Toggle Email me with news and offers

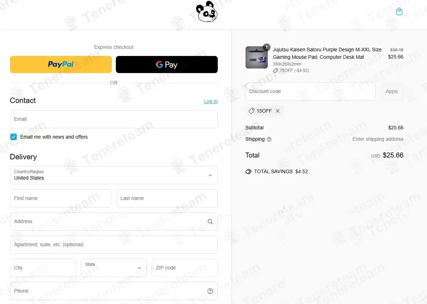(x=13, y=137)
